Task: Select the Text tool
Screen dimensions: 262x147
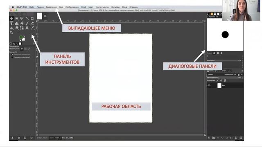Action: (27, 28)
